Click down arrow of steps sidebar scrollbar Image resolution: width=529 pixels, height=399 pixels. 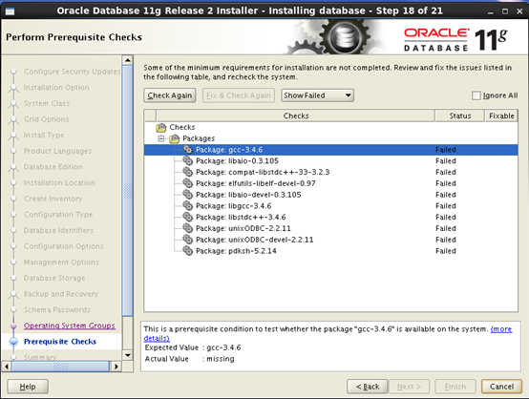[128, 355]
